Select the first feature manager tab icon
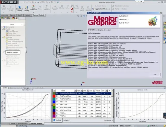166x127 pixels. (2, 18)
